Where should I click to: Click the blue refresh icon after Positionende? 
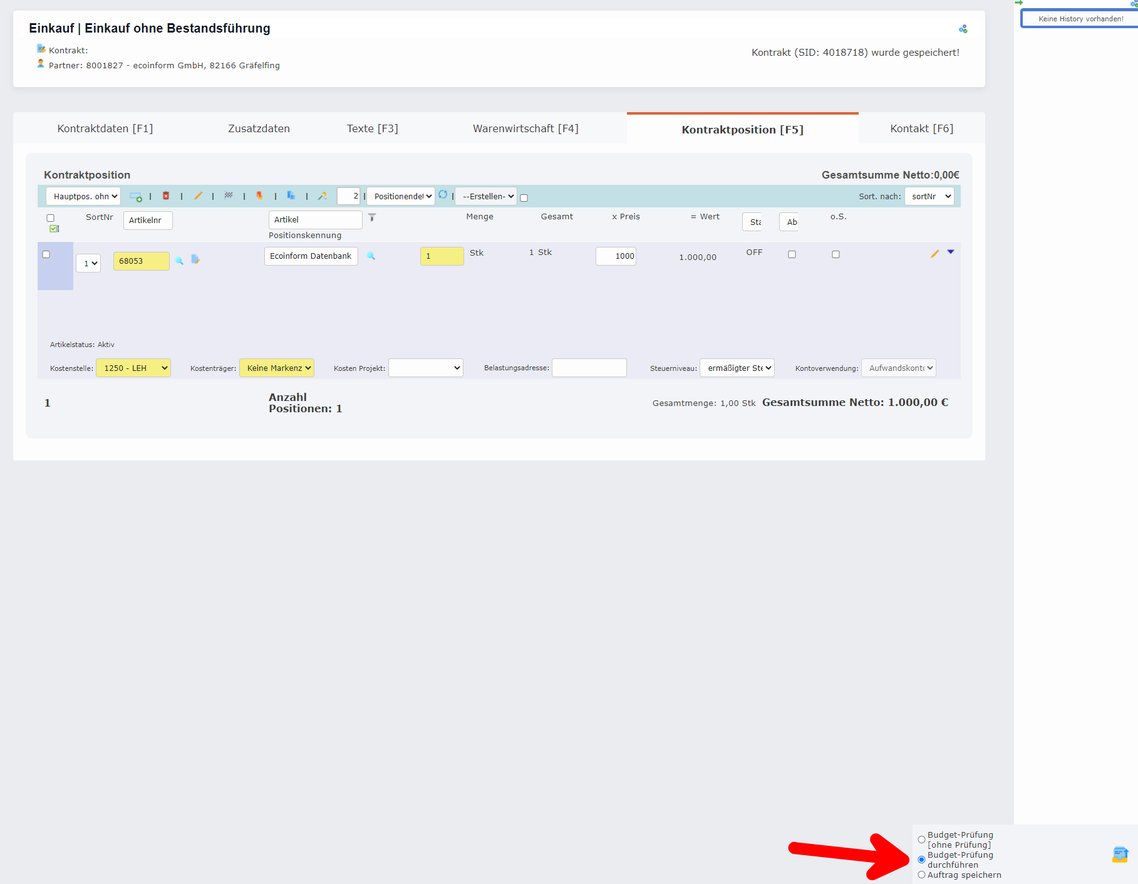pyautogui.click(x=443, y=195)
